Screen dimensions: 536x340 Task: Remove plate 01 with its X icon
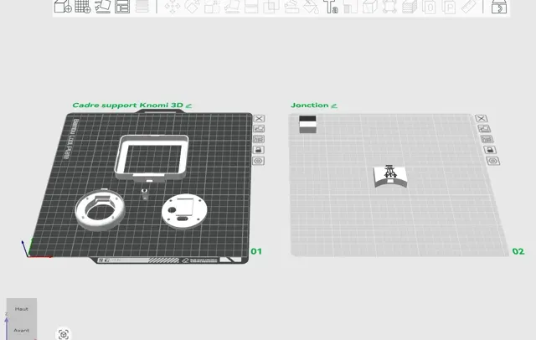coord(259,118)
